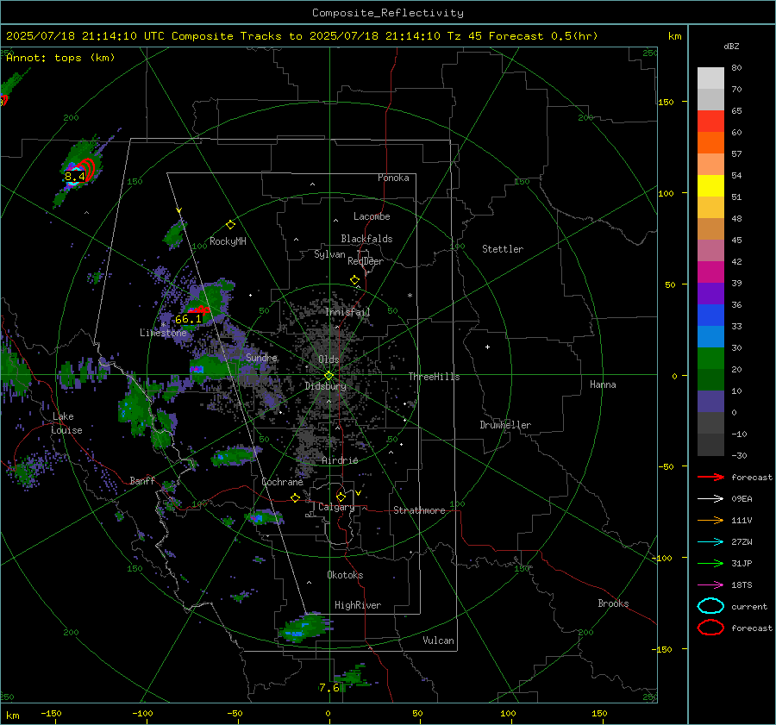Click the 'Ponoka' town label
This screenshot has height=725, width=776.
393,178
